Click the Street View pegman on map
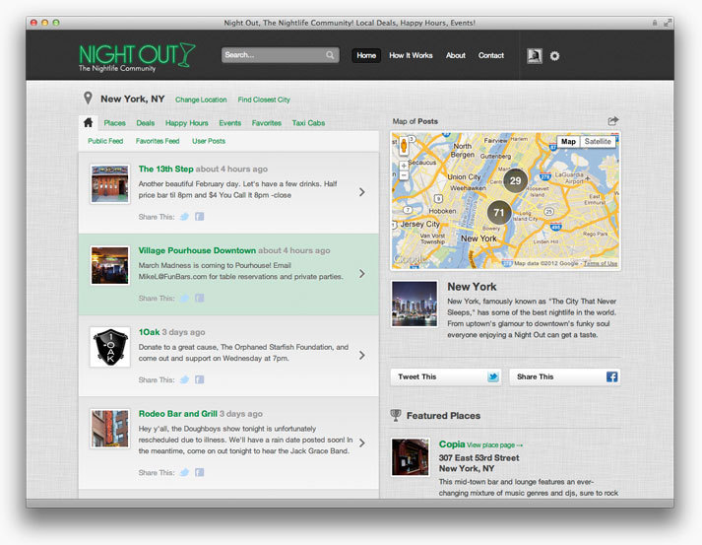 click(x=404, y=145)
